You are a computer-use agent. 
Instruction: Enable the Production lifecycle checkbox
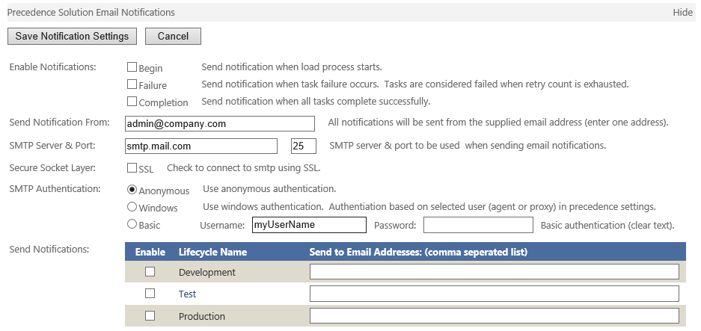click(x=150, y=316)
